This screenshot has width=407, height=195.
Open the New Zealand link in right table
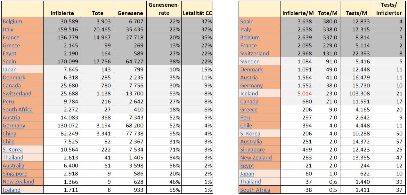256,158
